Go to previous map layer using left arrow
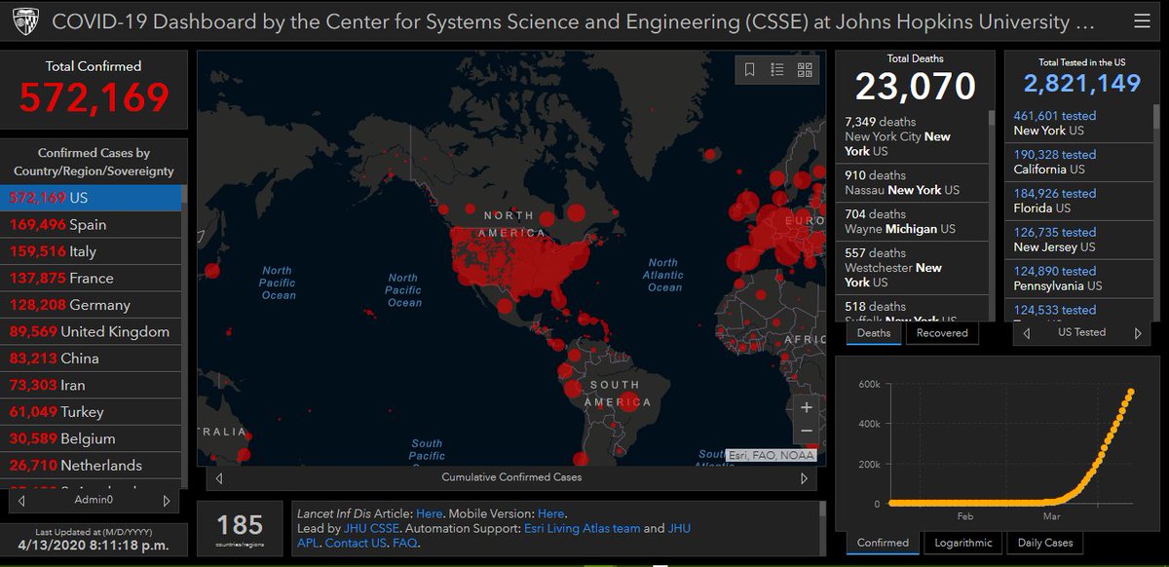This screenshot has height=567, width=1169. 219,478
